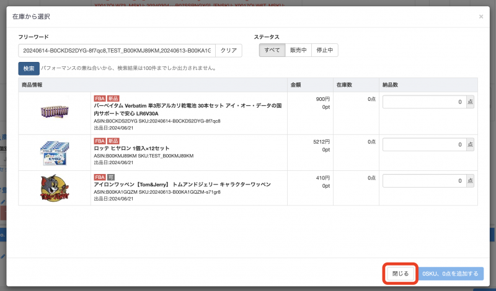Click the Verbatim battery product thumbnail
The image size is (496, 291).
point(55,112)
